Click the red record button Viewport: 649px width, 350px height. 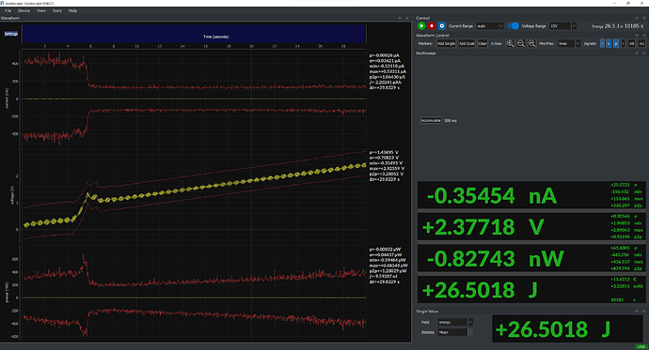[x=432, y=25]
